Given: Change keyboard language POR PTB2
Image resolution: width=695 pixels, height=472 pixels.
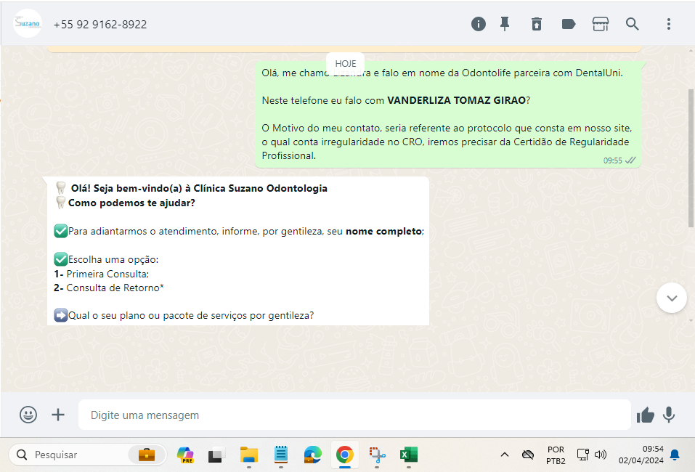Looking at the screenshot, I should pyautogui.click(x=556, y=455).
